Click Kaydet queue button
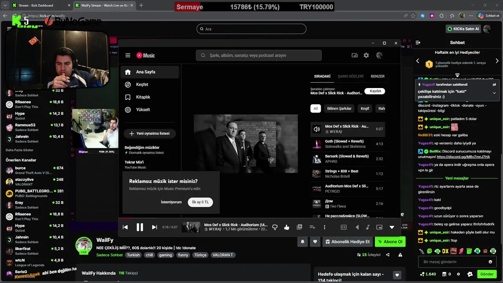The height and width of the screenshot is (283, 503). coord(375,91)
